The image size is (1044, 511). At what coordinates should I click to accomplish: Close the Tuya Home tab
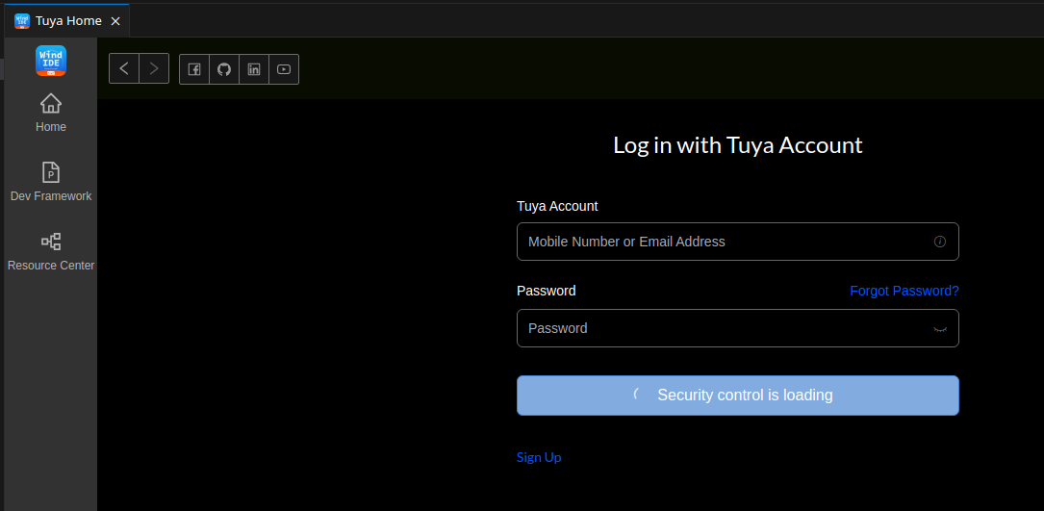(115, 21)
